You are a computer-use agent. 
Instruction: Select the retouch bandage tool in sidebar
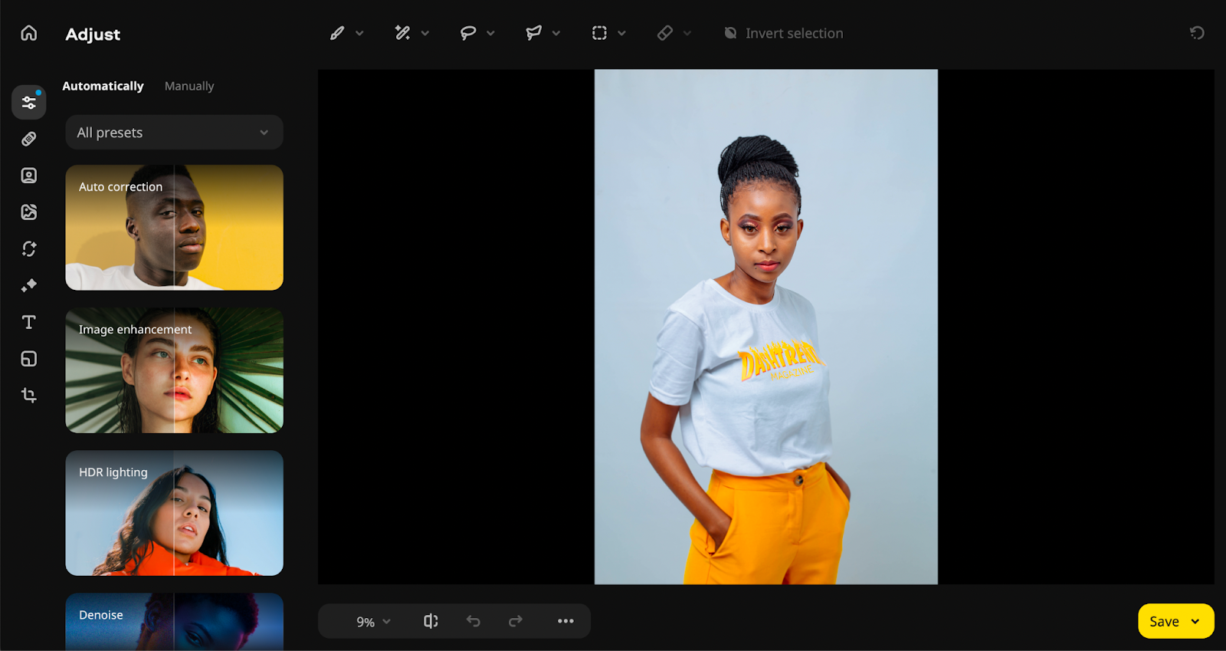[x=29, y=139]
